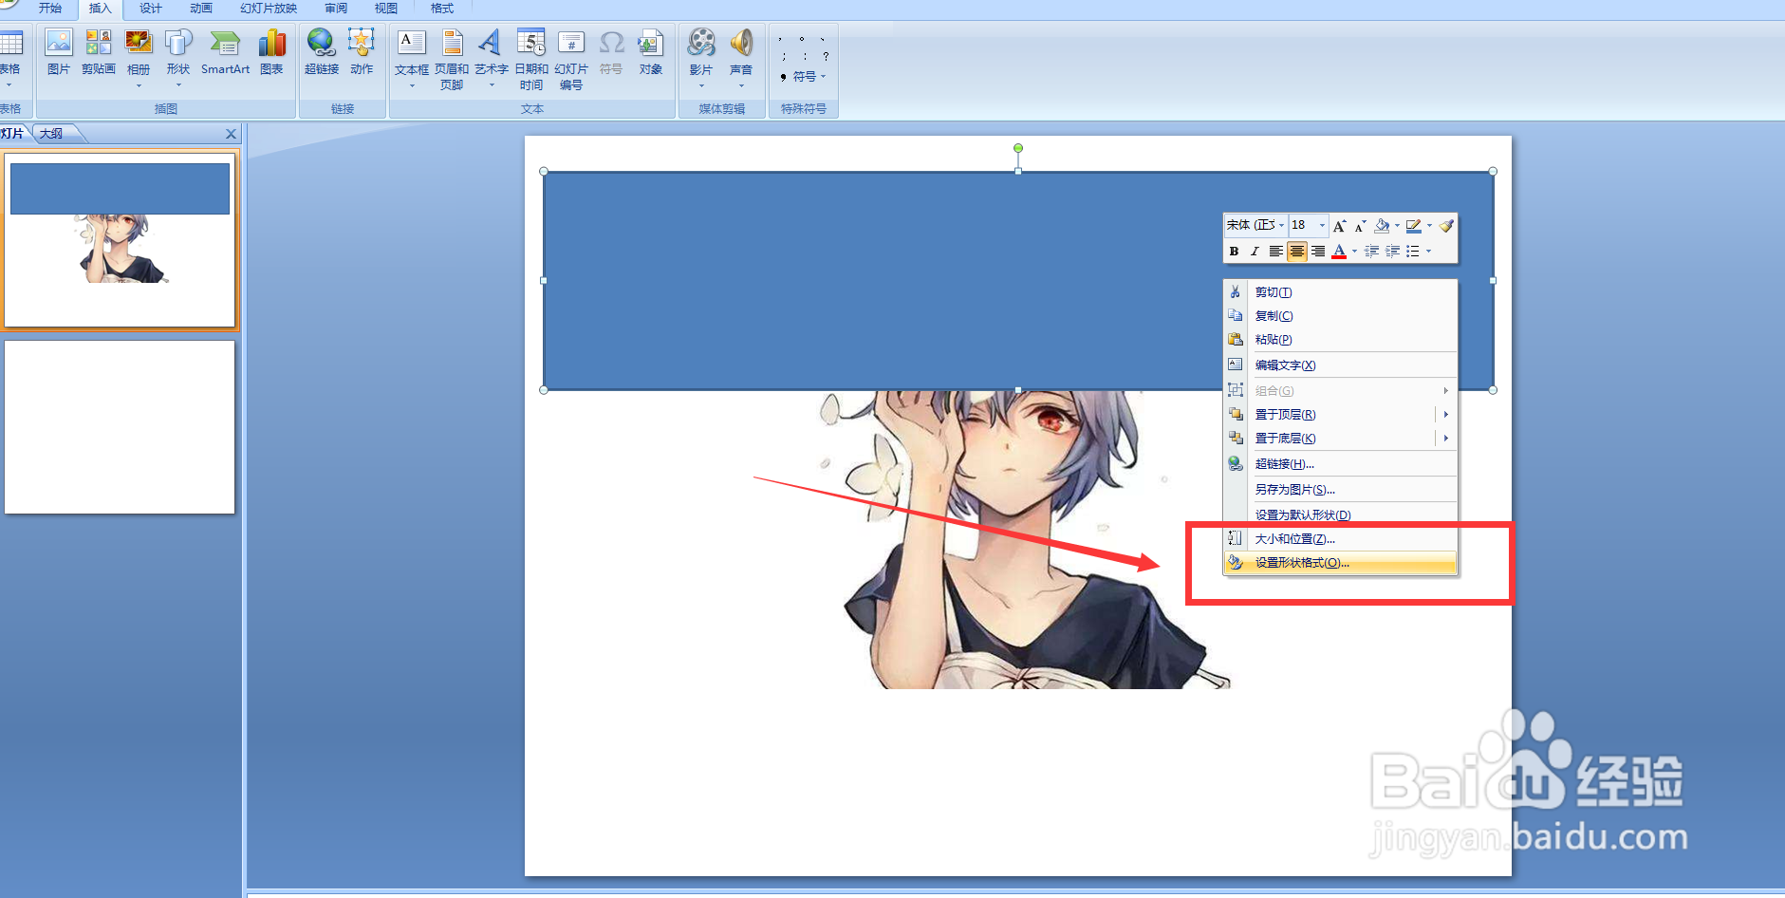
Task: Toggle center alignment in mini toolbar
Action: click(x=1297, y=252)
